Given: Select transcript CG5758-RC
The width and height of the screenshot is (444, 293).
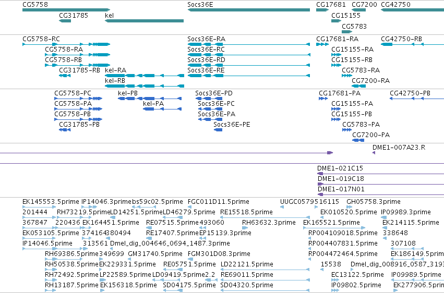Looking at the screenshot, I should tap(66, 44).
